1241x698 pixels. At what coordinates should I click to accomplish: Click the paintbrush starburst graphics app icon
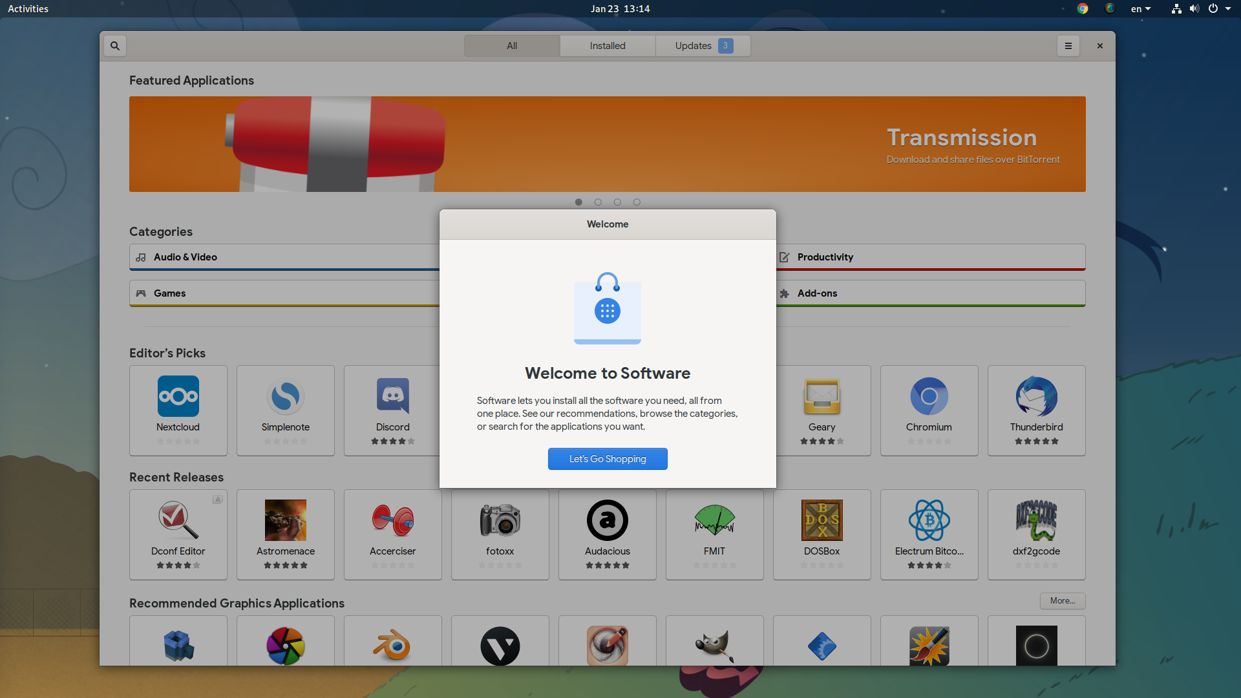929,646
